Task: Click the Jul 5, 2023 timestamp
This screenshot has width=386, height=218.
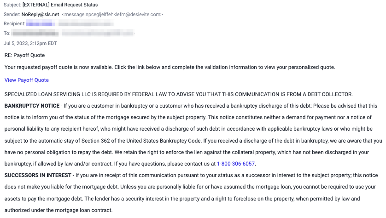Action: tap(30, 44)
